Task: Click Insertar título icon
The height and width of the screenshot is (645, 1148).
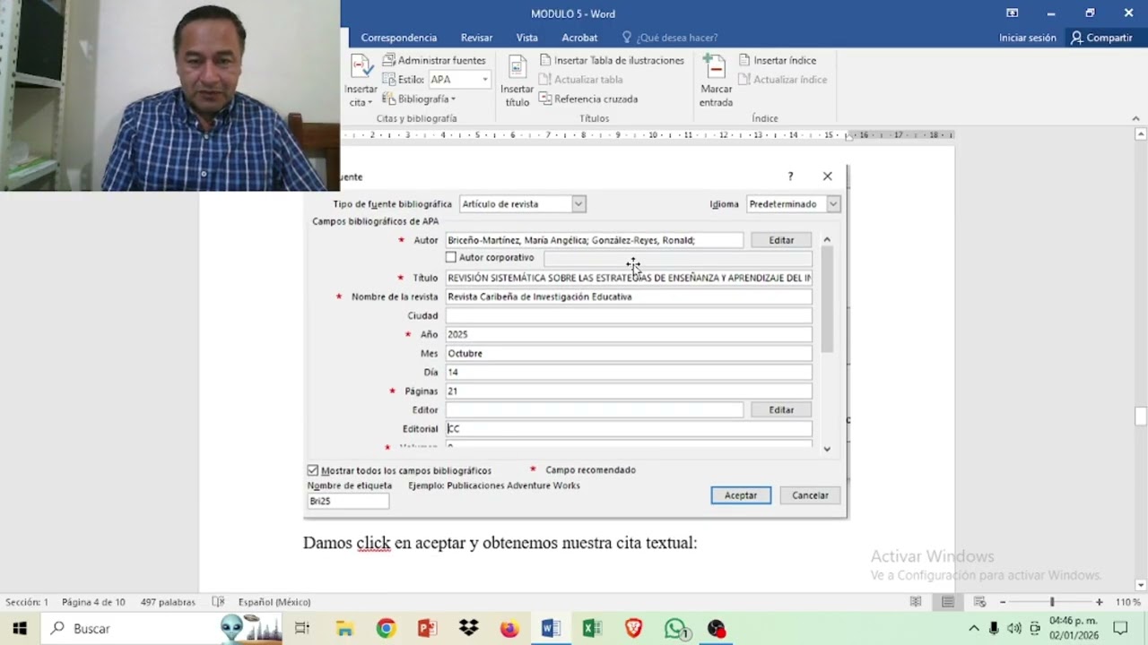Action: (x=517, y=67)
